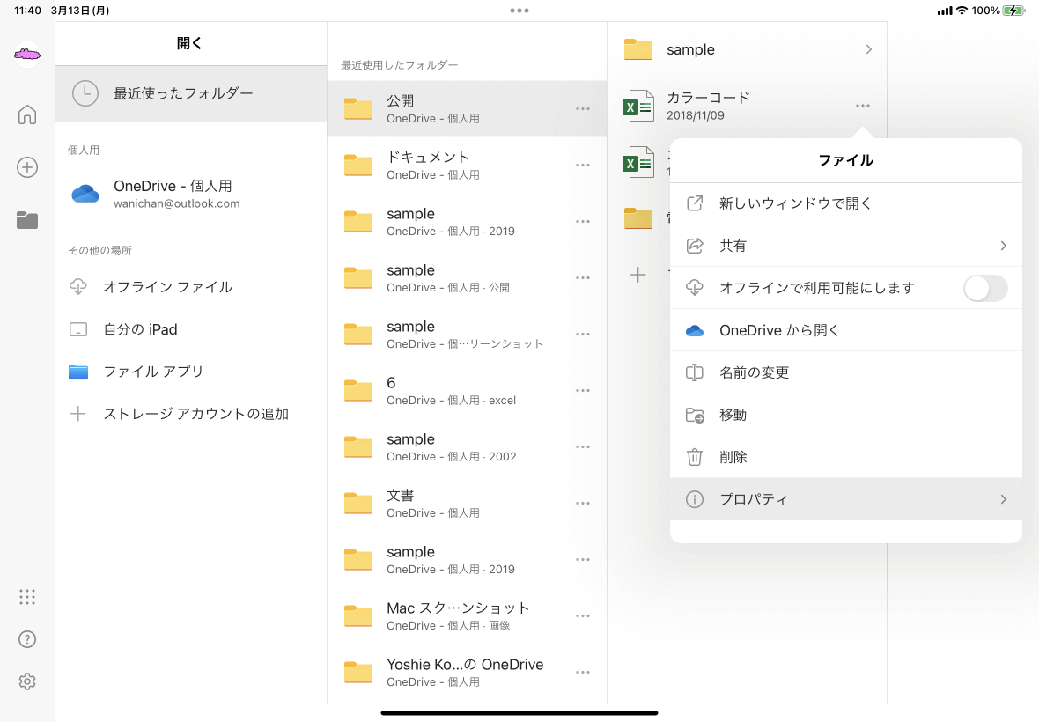Expand the プロパティ submenu
The height and width of the screenshot is (722, 1039).
tap(845, 499)
